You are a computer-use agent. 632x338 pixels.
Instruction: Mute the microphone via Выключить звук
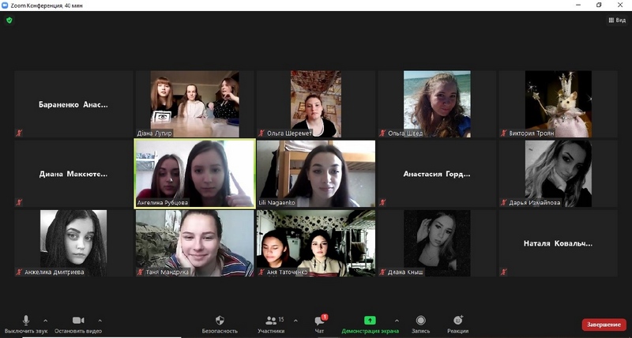pyautogui.click(x=26, y=325)
